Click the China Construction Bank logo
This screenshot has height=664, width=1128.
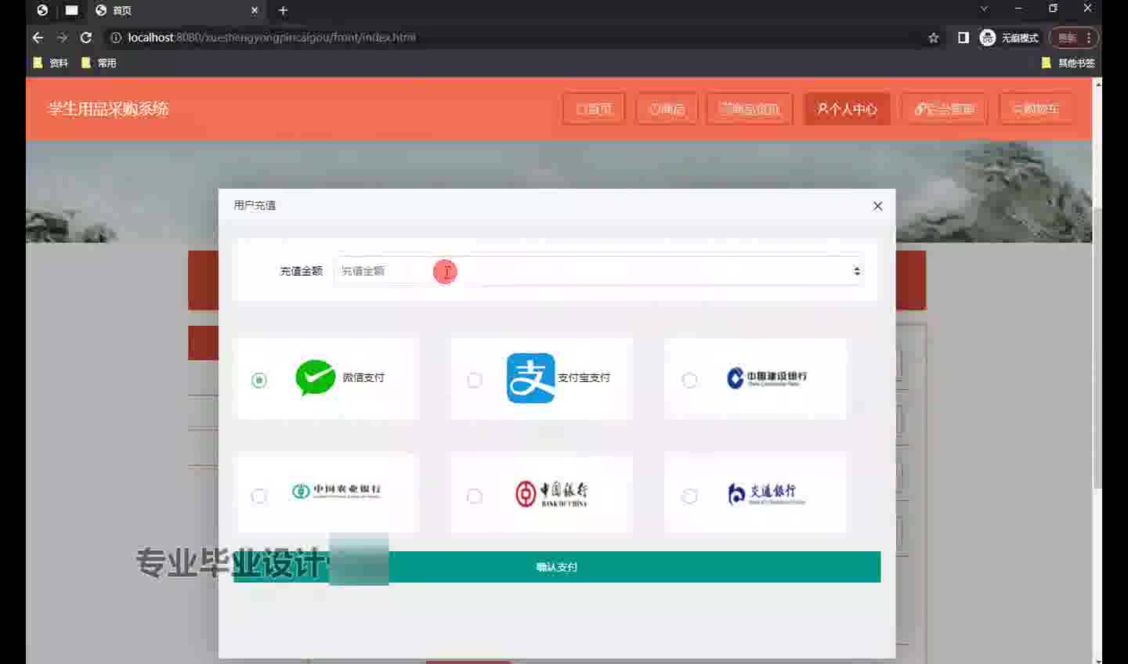pyautogui.click(x=767, y=378)
